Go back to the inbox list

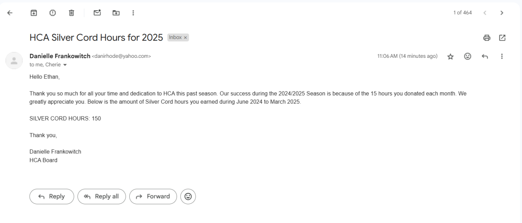tap(9, 13)
